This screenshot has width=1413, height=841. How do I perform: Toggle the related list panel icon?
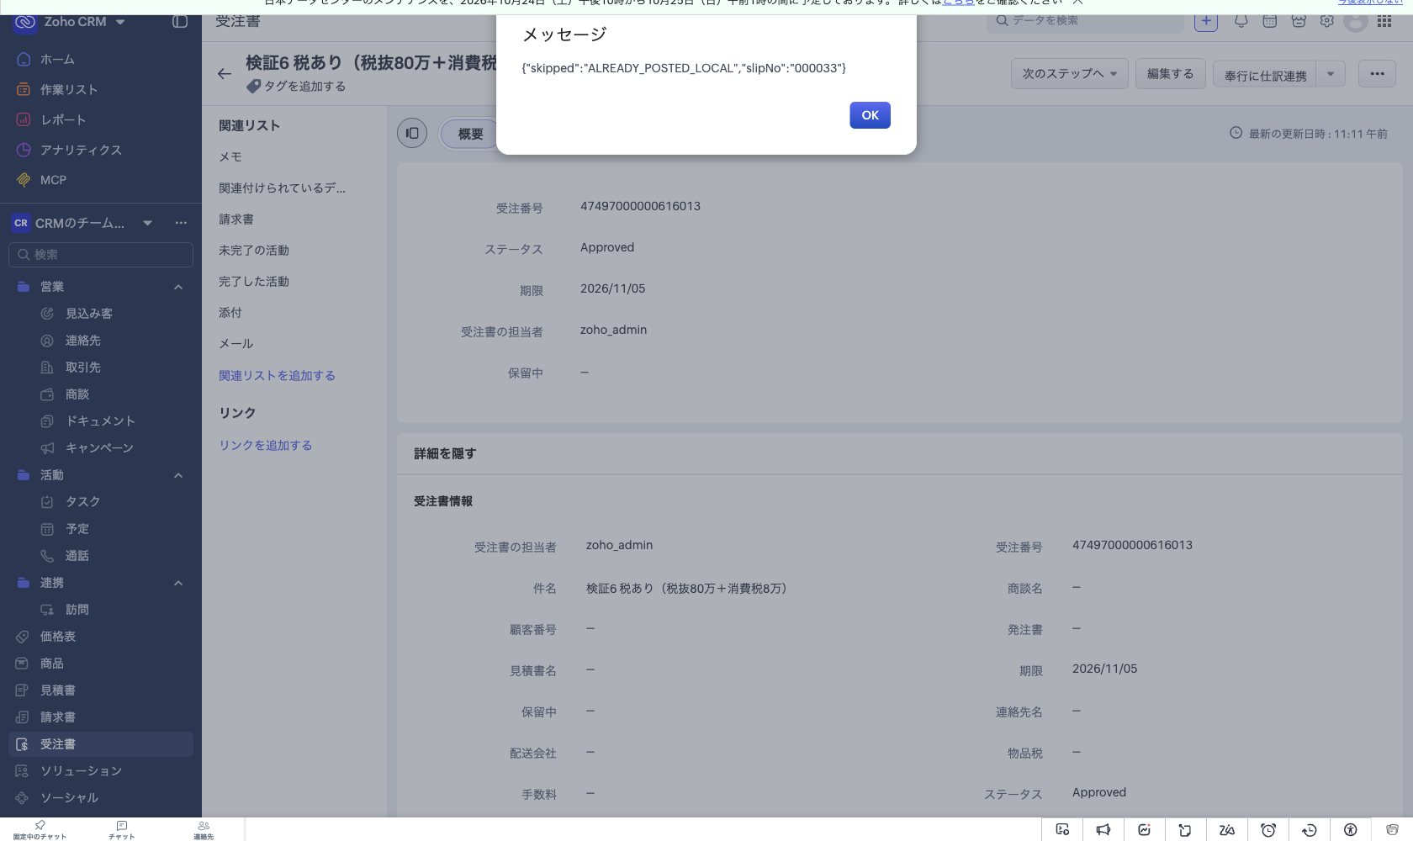pyautogui.click(x=412, y=133)
